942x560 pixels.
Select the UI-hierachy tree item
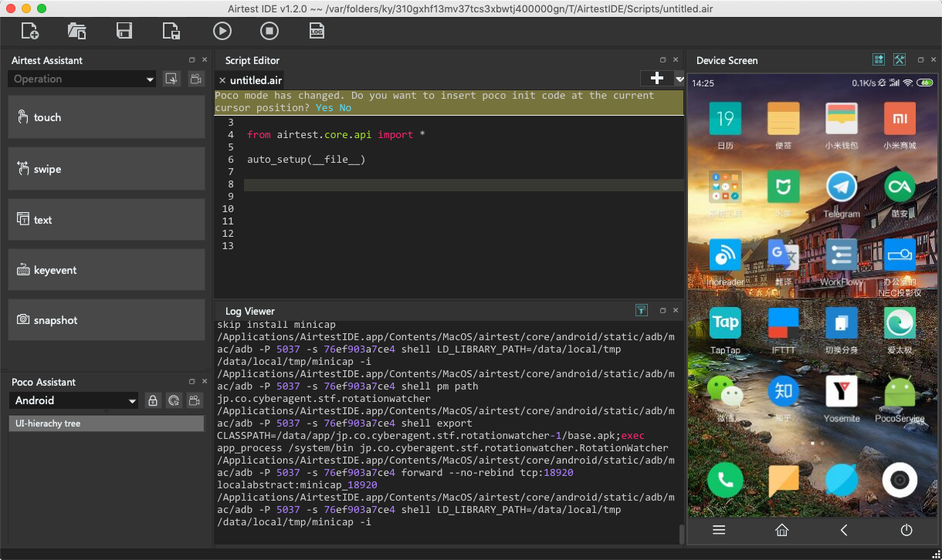(107, 423)
